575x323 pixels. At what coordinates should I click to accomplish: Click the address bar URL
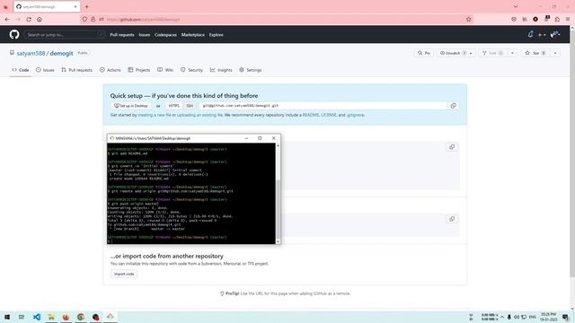pyautogui.click(x=143, y=20)
